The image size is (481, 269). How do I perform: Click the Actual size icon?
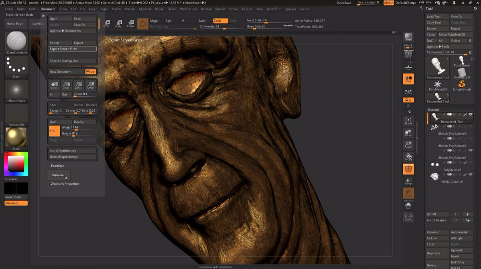pyautogui.click(x=79, y=85)
